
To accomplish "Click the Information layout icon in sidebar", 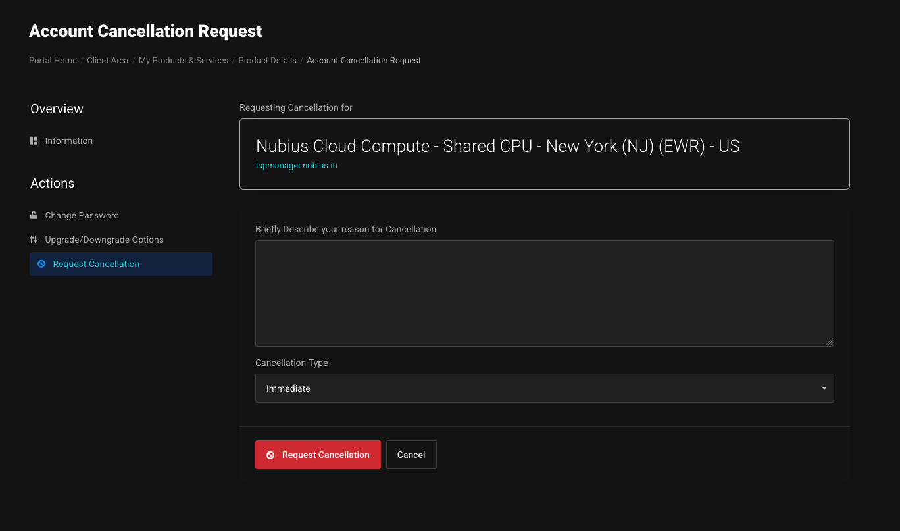I will click(x=34, y=141).
